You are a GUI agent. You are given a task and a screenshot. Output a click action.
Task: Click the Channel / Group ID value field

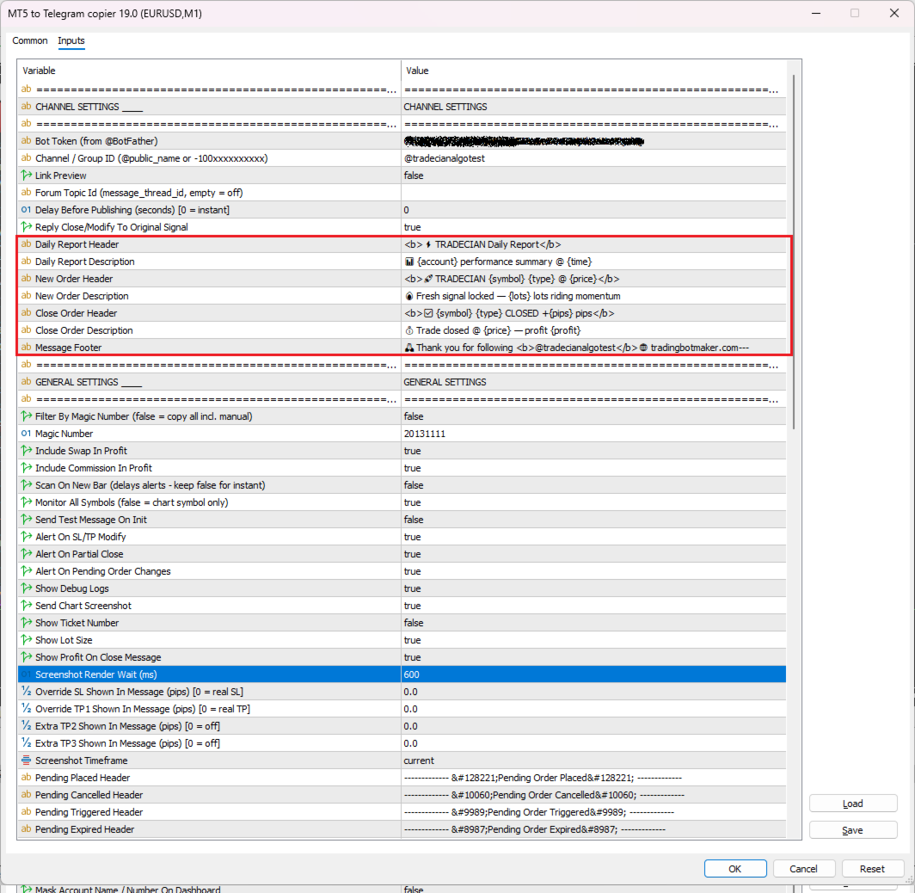(593, 158)
